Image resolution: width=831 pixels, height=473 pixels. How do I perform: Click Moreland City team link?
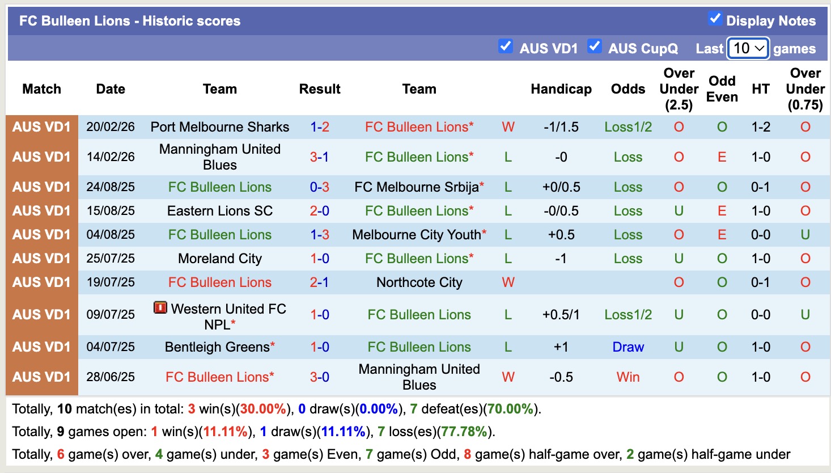pos(220,259)
